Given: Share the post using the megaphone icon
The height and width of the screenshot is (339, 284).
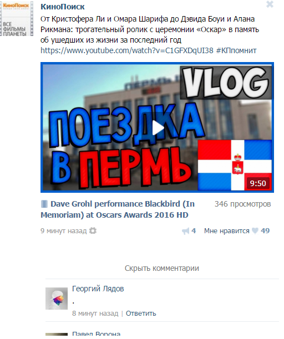Looking at the screenshot, I should [x=185, y=231].
